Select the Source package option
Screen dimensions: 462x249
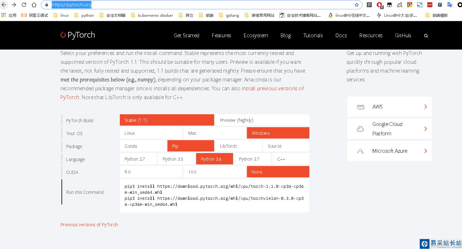coord(286,146)
